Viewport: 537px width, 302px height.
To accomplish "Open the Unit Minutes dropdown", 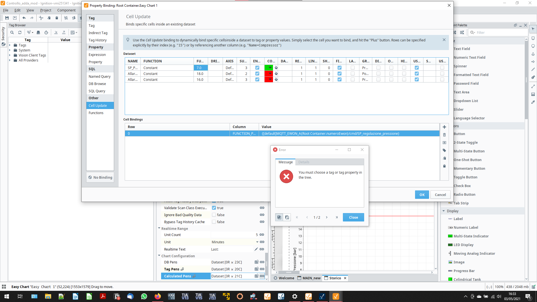I will tap(257, 242).
